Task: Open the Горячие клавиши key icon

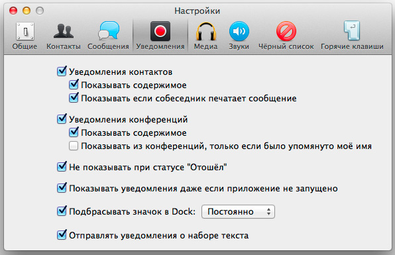Action: (x=352, y=30)
